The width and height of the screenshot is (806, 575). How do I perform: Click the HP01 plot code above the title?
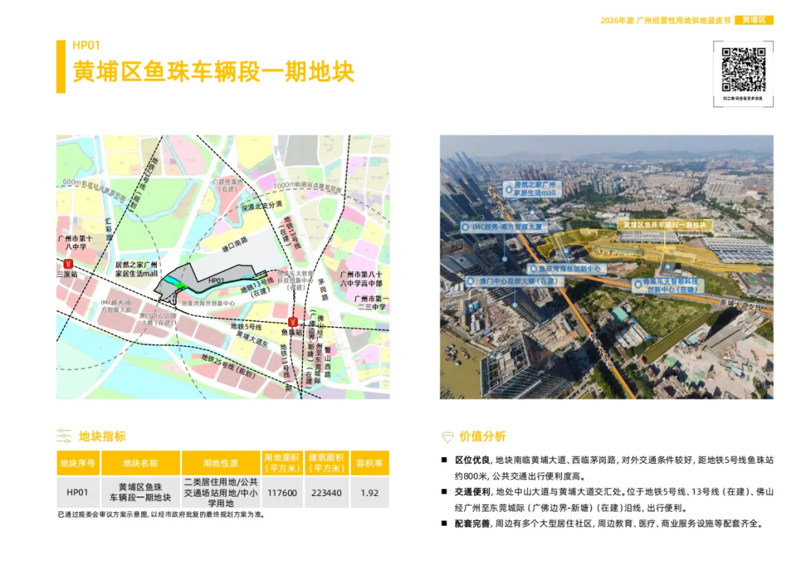point(86,46)
